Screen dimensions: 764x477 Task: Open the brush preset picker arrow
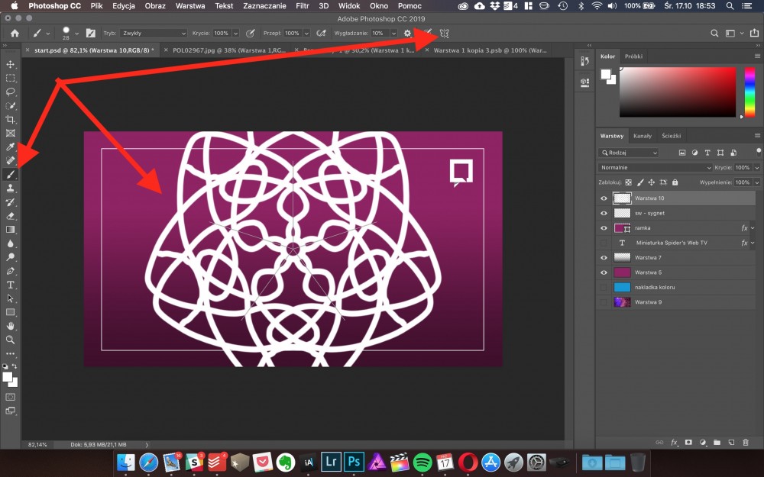pos(76,33)
